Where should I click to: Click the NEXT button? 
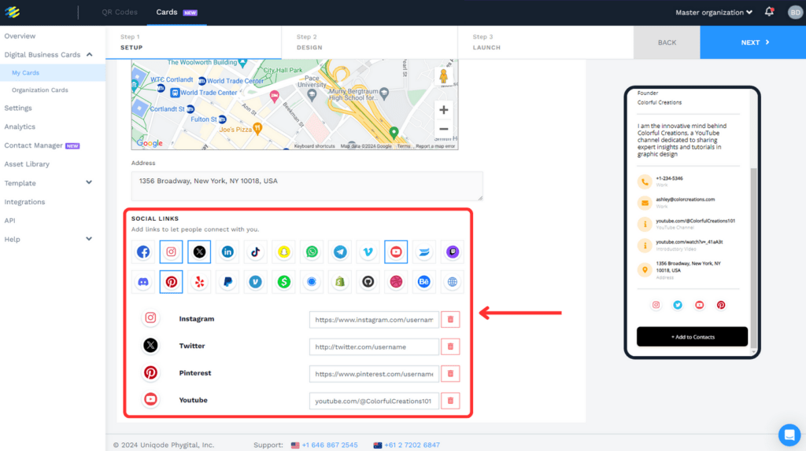[x=753, y=42]
